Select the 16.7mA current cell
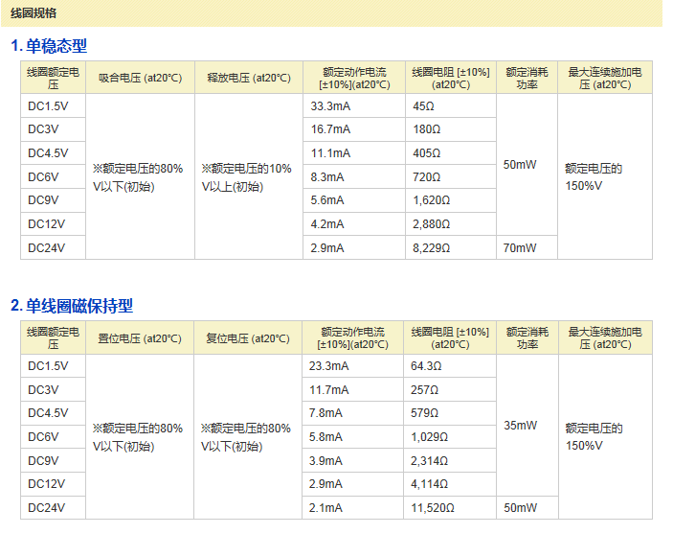Viewport: 673px width, 534px height. [331, 129]
